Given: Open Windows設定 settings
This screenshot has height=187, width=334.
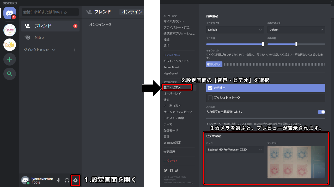Looking at the screenshot, I should (x=172, y=143).
